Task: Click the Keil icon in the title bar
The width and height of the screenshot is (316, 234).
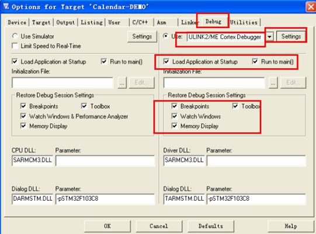Action: point(6,6)
